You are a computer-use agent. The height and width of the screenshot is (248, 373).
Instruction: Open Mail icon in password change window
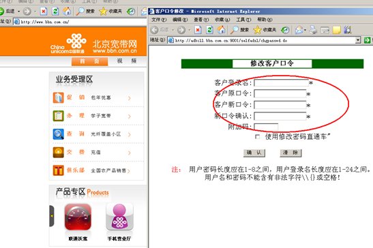point(299,30)
